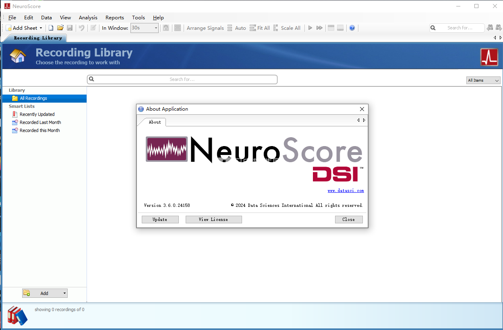This screenshot has width=503, height=330.
Task: Click the Library section heading in the sidebar
Action: coord(17,90)
